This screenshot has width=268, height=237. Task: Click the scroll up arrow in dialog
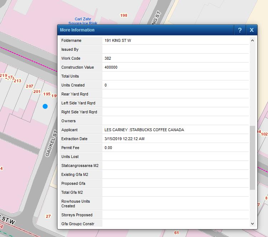253,40
